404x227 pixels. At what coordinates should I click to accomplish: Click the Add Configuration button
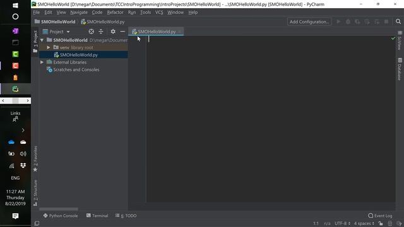click(309, 22)
